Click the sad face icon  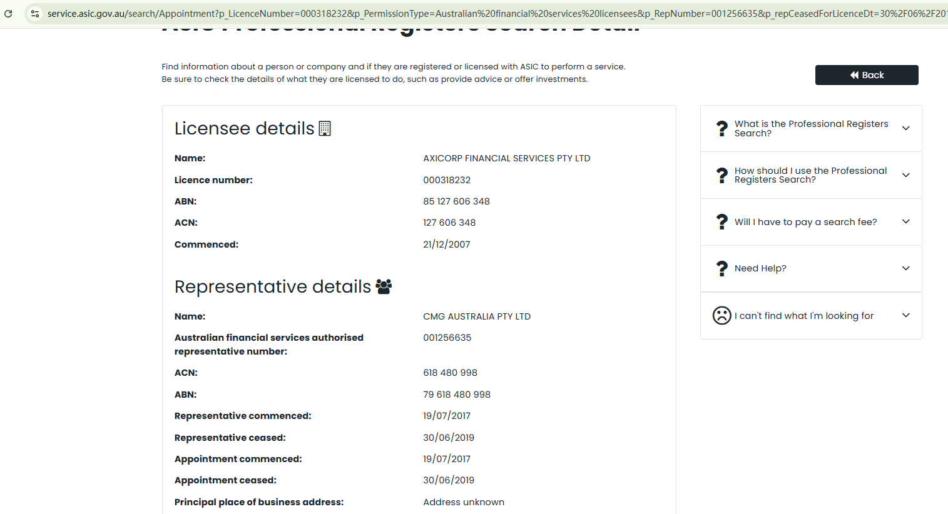(722, 315)
